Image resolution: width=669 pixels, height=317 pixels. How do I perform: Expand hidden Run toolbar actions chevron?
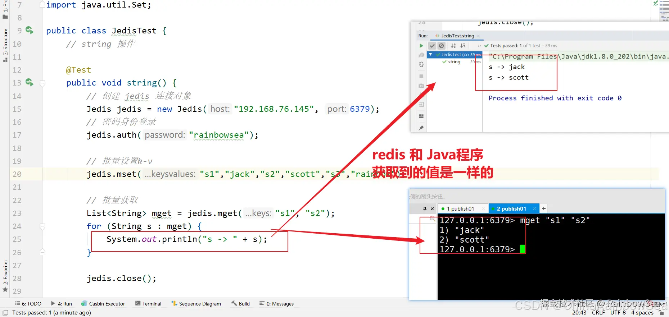pos(479,46)
